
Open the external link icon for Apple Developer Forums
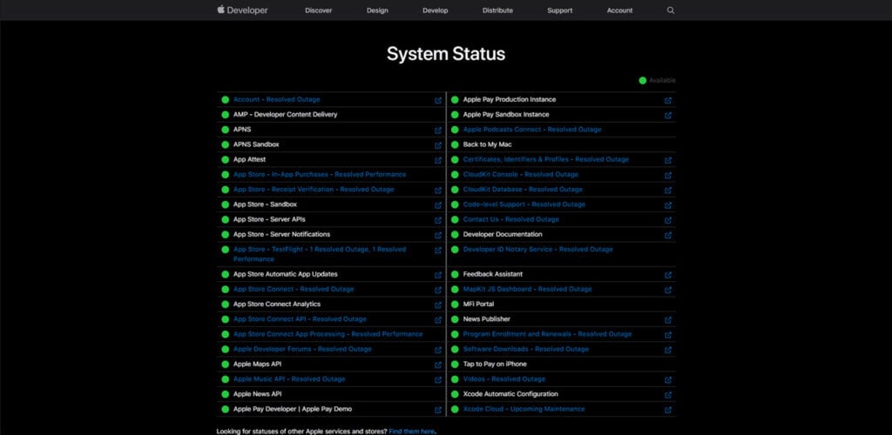click(438, 351)
